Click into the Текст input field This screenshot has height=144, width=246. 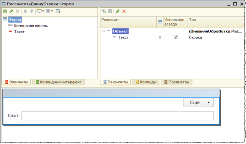coord(118,116)
